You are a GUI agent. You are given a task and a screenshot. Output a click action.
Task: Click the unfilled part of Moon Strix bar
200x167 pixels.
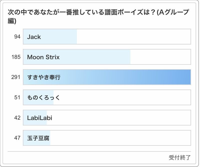[160, 57]
